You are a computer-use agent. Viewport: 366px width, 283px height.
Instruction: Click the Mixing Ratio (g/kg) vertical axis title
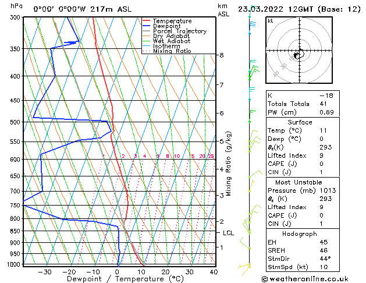(228, 164)
